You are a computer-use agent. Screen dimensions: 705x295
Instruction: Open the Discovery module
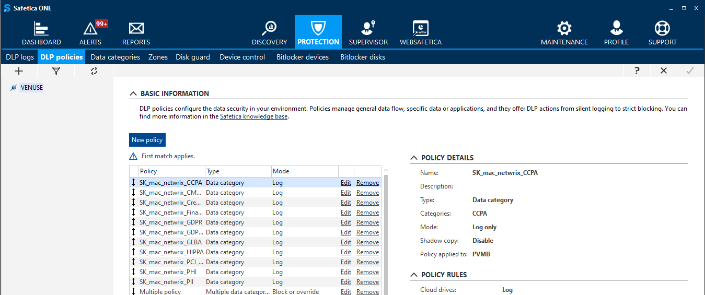pyautogui.click(x=270, y=33)
